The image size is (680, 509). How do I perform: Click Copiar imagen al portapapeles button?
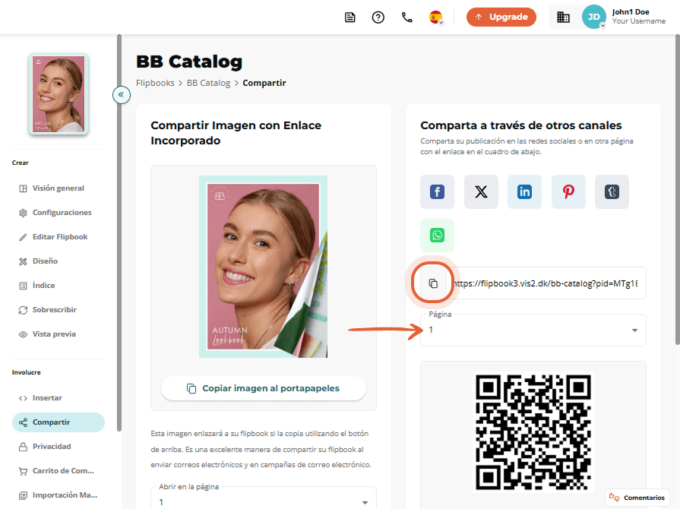click(263, 388)
